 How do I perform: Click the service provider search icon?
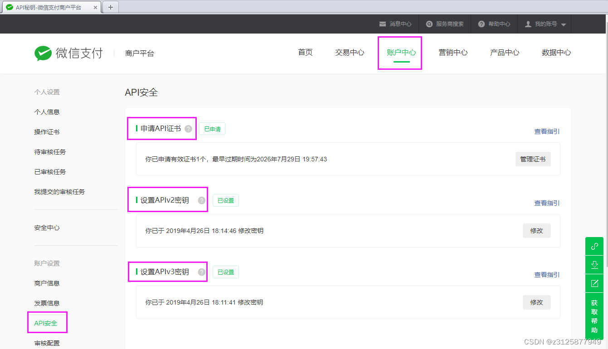point(429,24)
